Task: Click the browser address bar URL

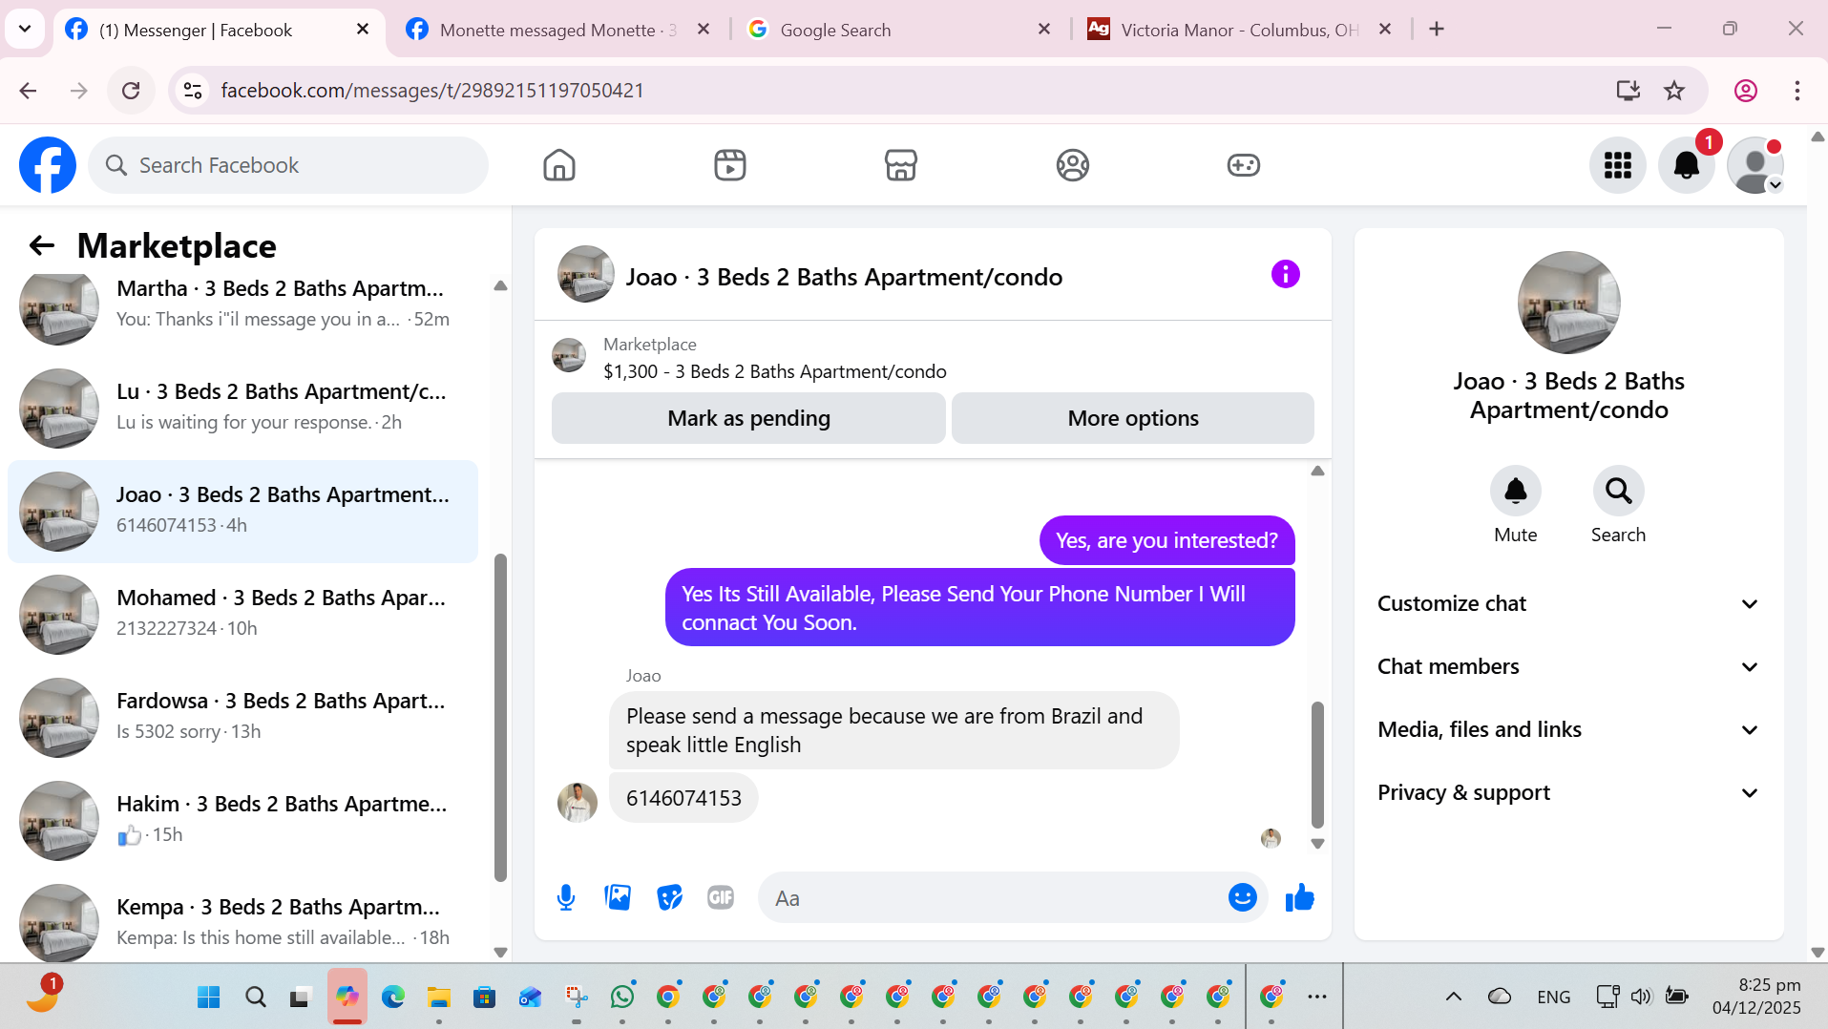Action: click(432, 91)
